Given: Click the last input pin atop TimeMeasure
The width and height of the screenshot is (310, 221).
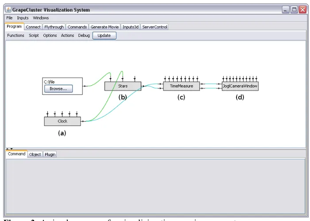Looking at the screenshot, I should [x=198, y=79].
